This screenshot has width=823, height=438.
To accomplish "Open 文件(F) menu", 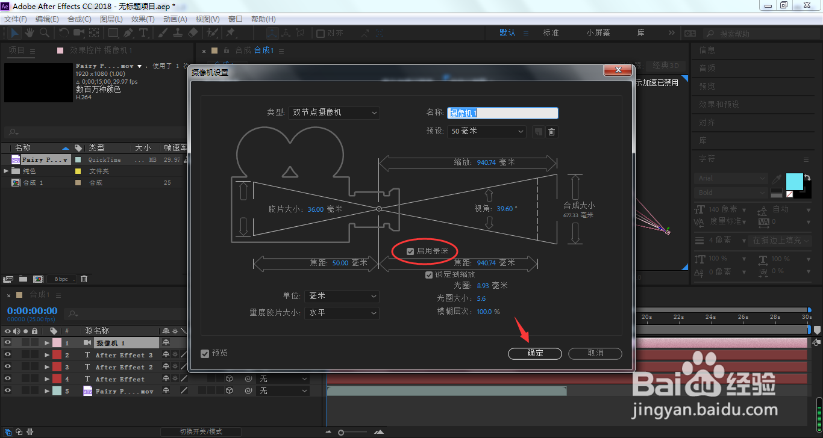I will (x=15, y=19).
